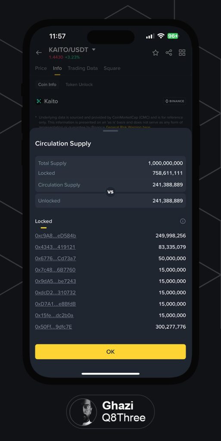Open the share icon
Screen dimensions: 221x441
pos(169,53)
